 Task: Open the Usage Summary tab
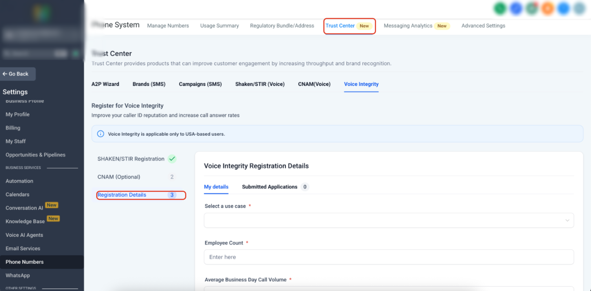[219, 26]
